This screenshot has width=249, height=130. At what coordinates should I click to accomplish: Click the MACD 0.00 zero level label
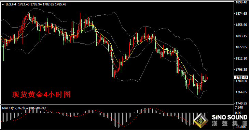pos(238,113)
